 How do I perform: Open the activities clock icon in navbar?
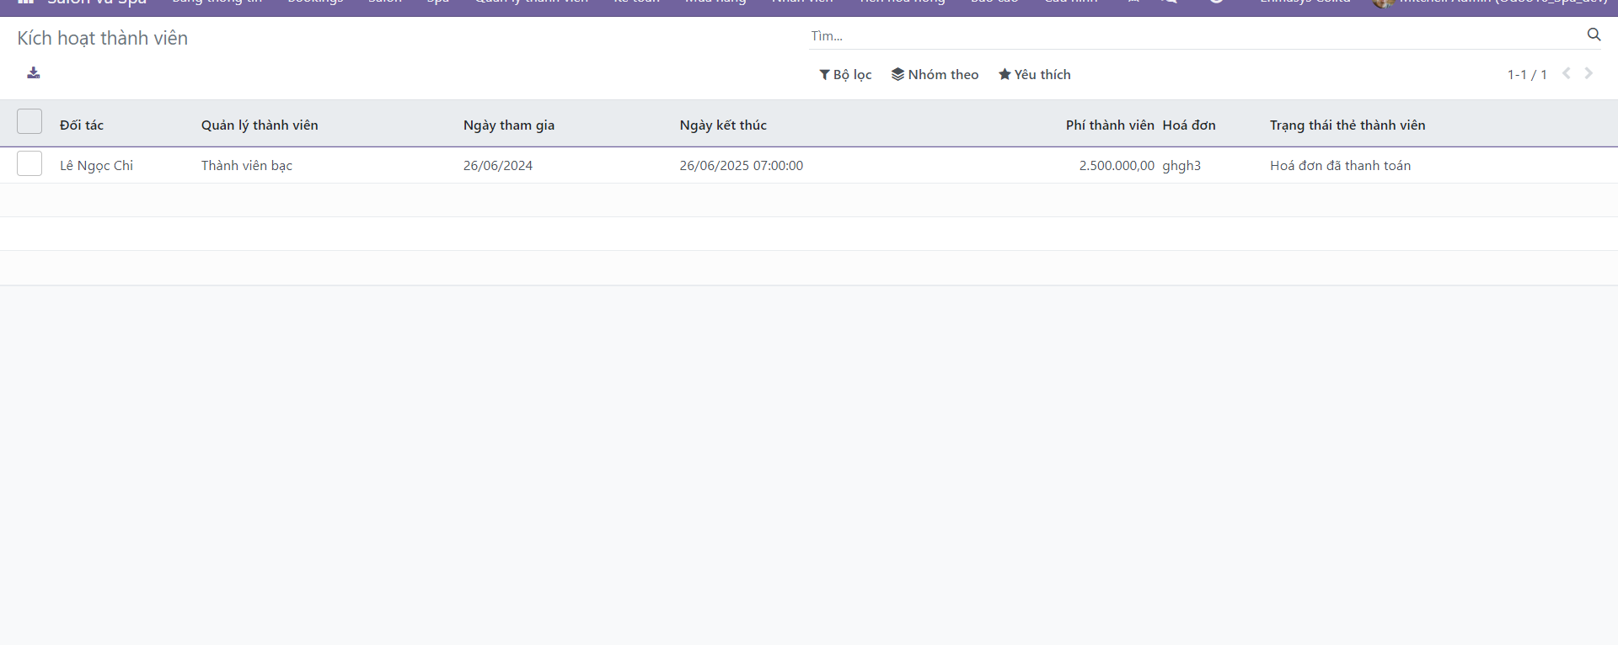click(x=1216, y=3)
